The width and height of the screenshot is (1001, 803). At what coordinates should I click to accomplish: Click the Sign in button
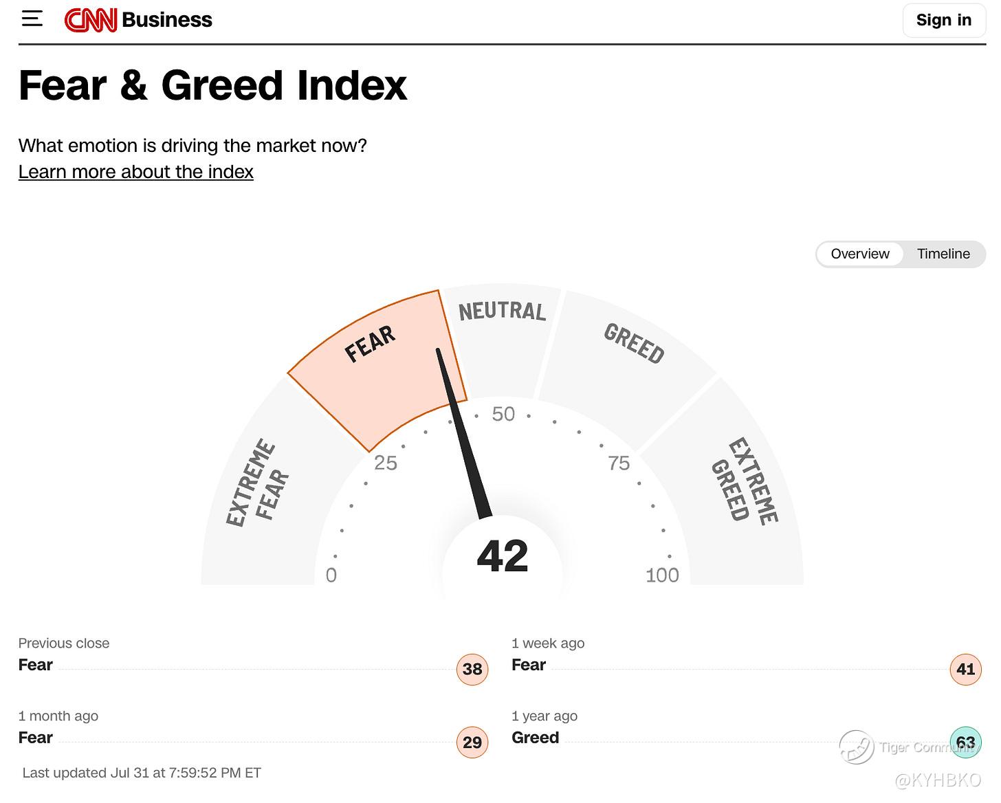point(943,20)
